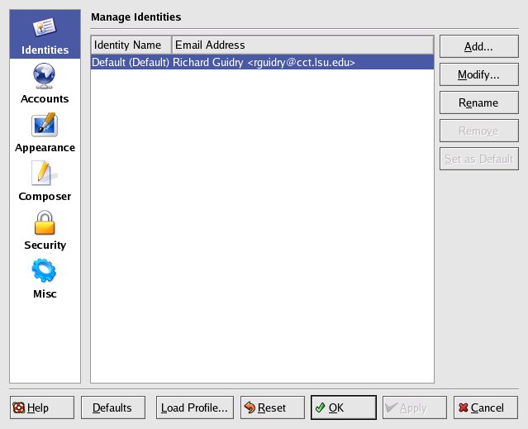Click the Accounts label in the sidebar

(45, 99)
